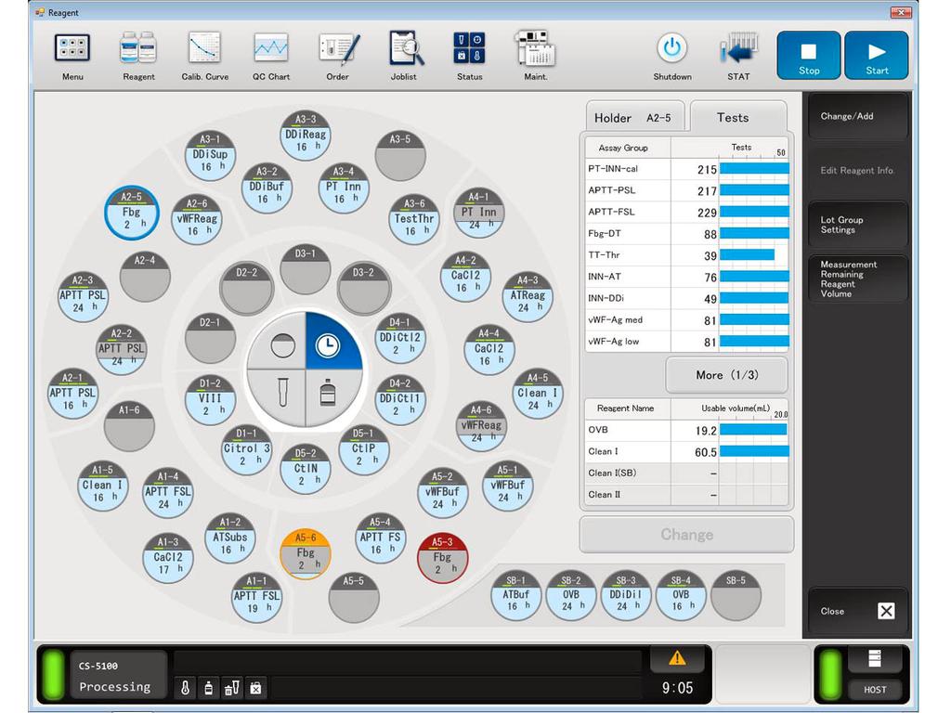
Task: Open Lot Group Settings
Action: click(857, 225)
